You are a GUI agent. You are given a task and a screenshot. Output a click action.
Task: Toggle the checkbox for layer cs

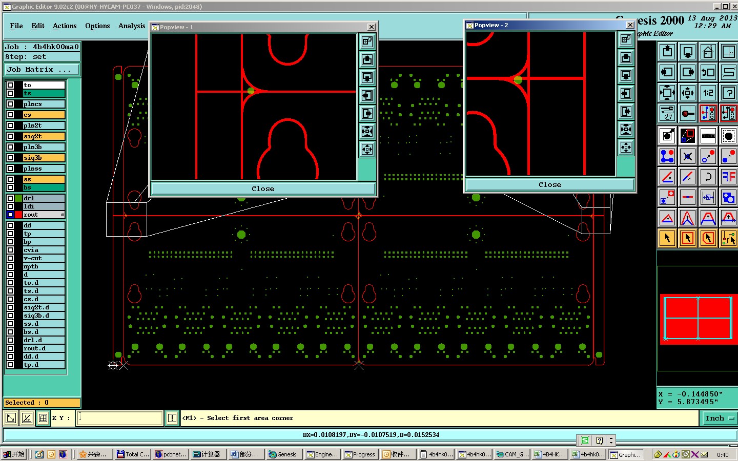click(x=10, y=115)
